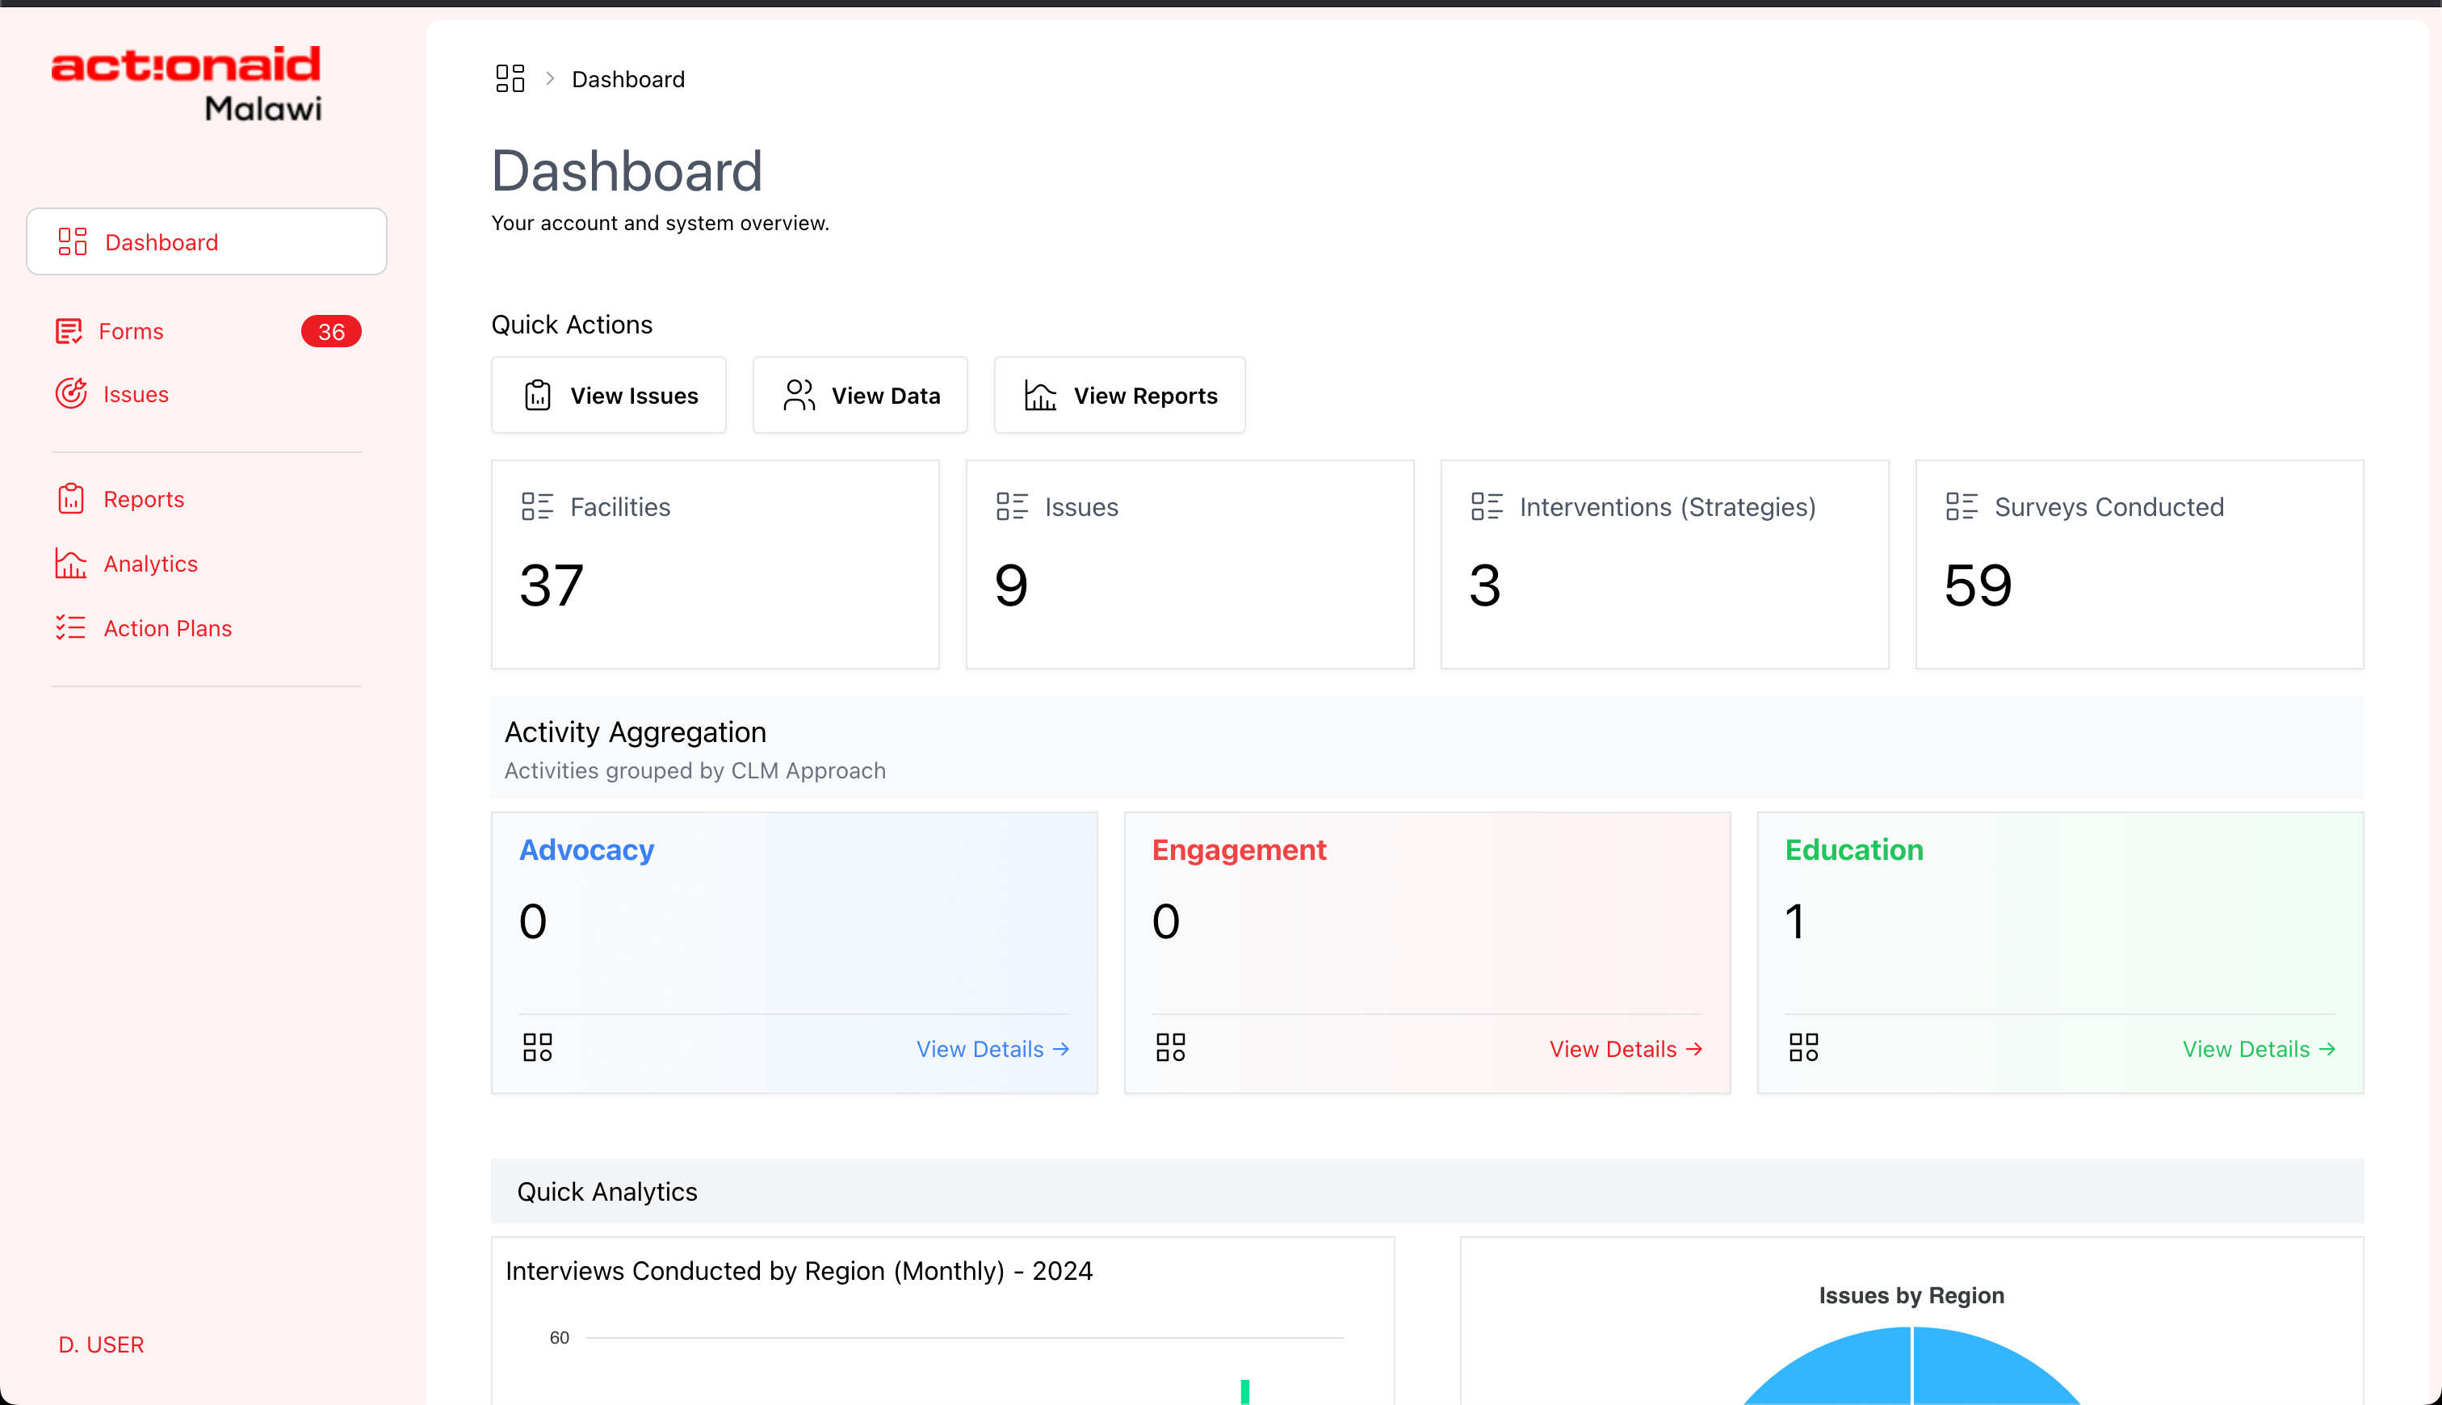This screenshot has height=1405, width=2442.
Task: Open View Details for Education
Action: click(x=2259, y=1049)
